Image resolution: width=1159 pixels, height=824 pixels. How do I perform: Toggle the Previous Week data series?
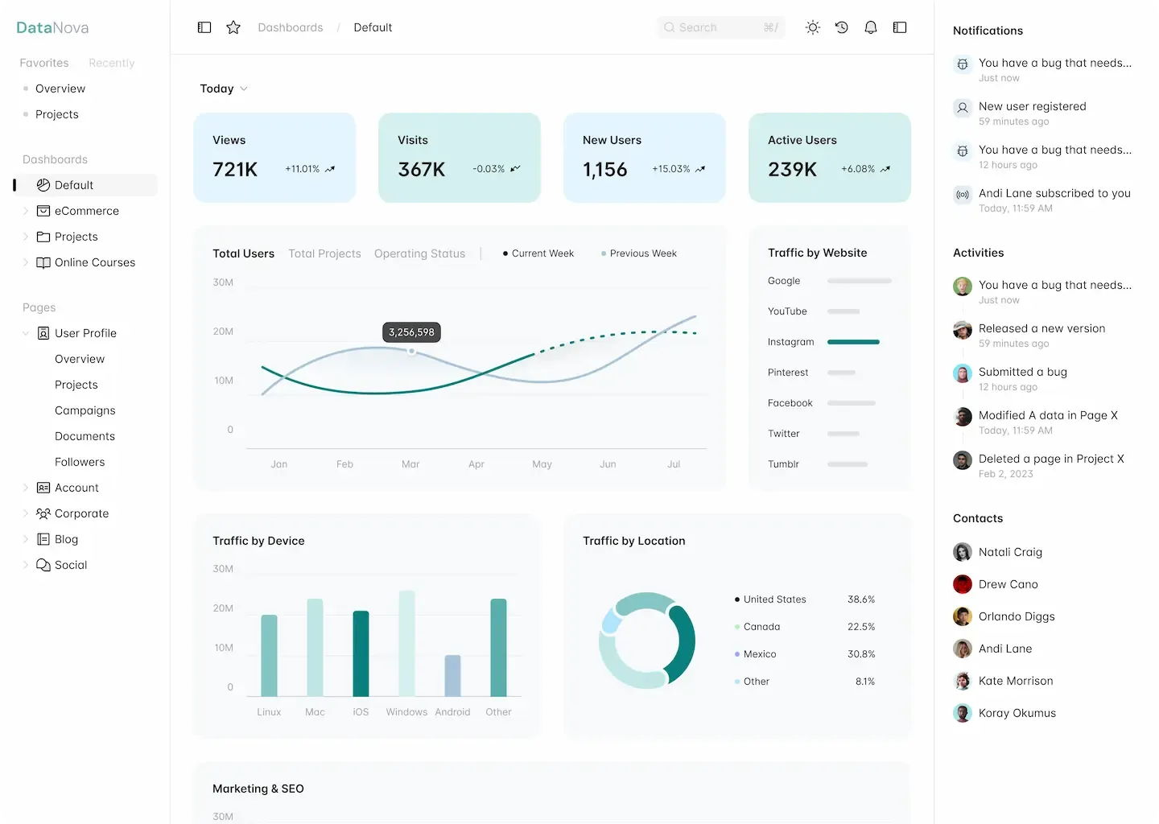click(x=638, y=253)
